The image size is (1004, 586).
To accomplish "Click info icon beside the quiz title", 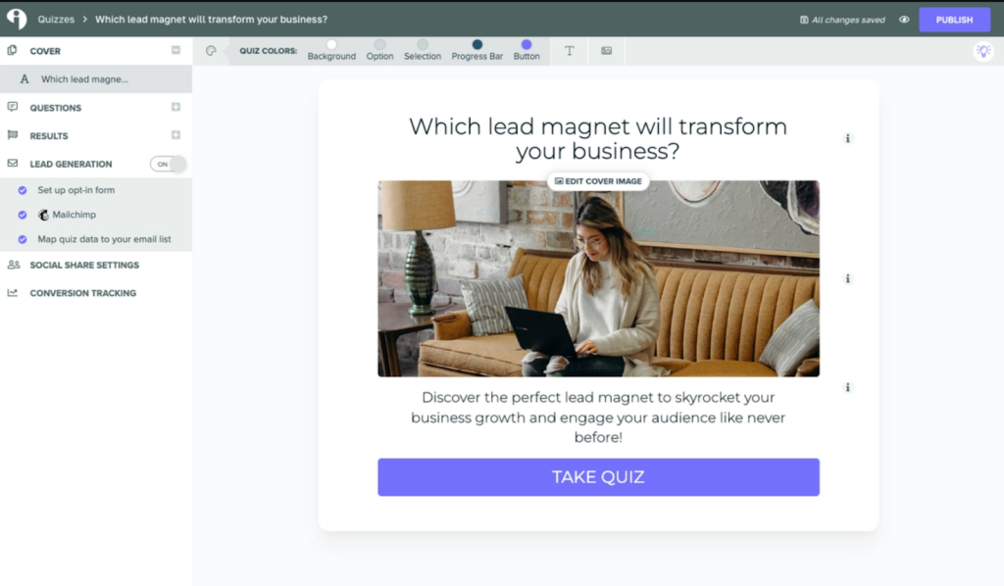I will pos(848,139).
